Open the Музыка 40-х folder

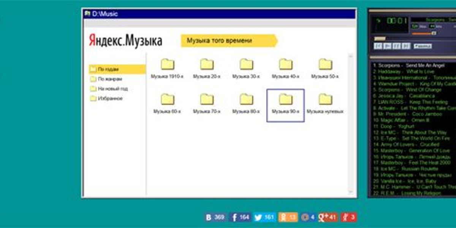[x=286, y=69]
